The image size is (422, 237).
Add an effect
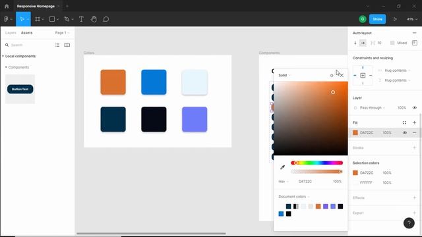414,197
